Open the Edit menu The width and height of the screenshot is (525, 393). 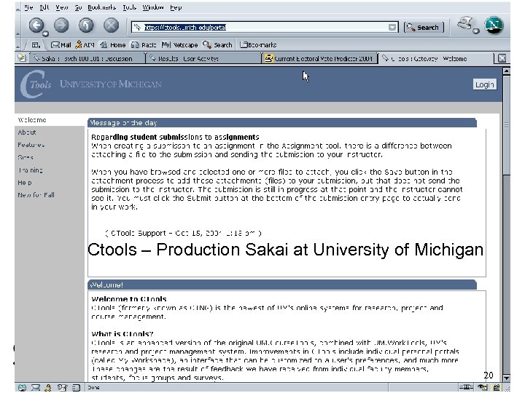[44, 7]
